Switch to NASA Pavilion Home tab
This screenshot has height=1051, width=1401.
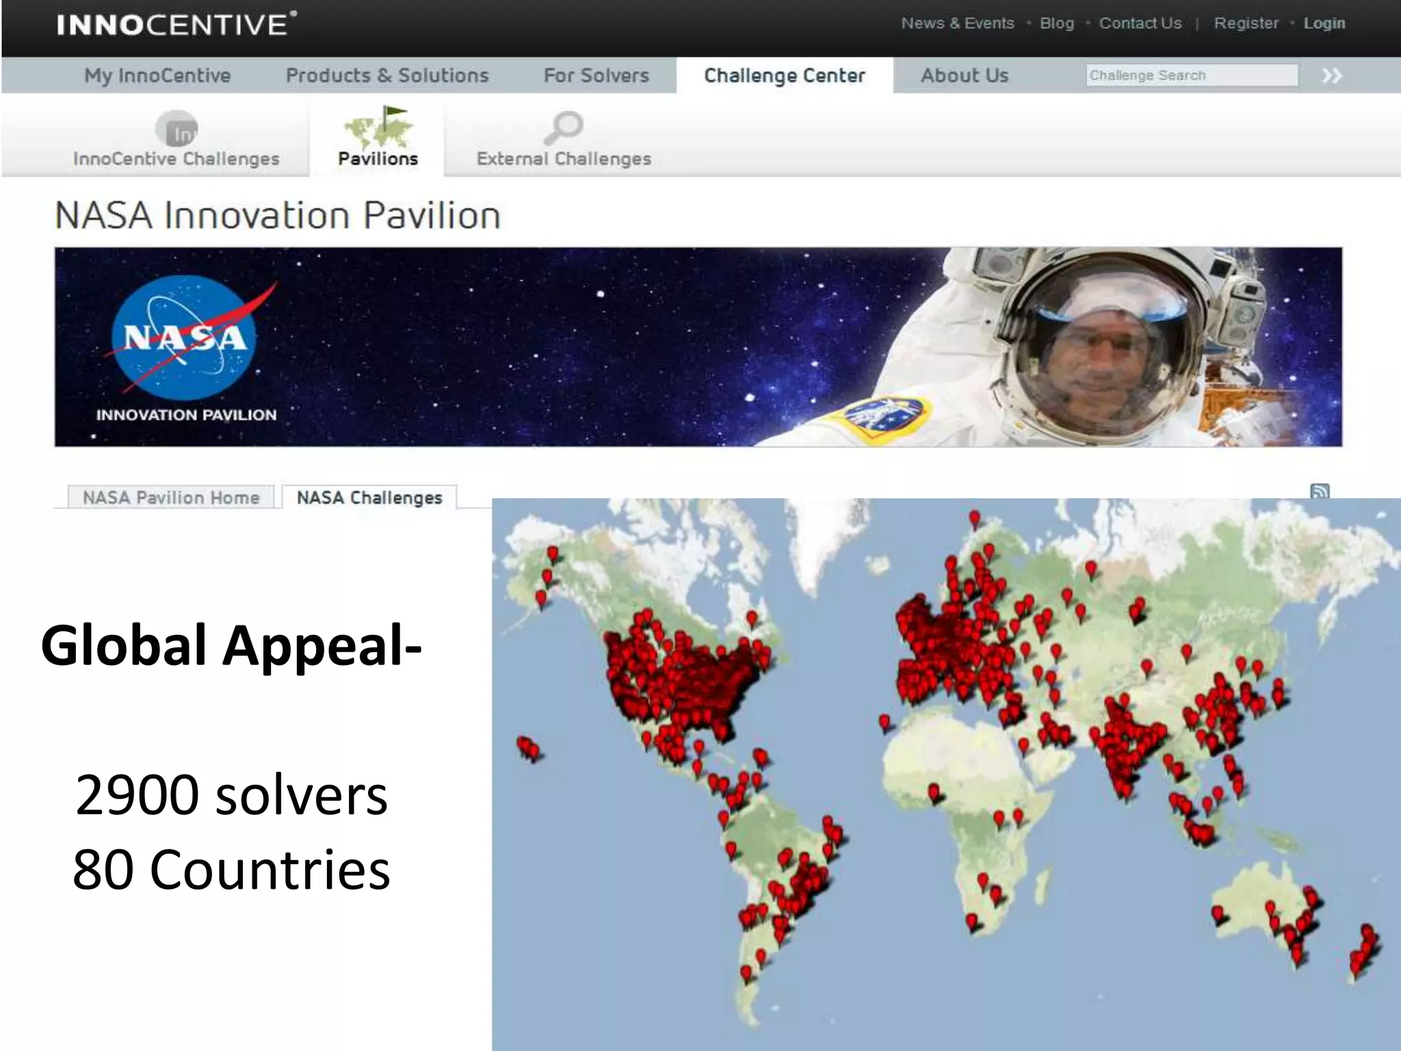[x=171, y=497]
